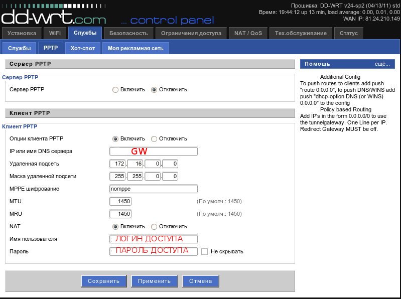Click the Время uptime status line
The width and height of the screenshot is (401, 299).
coord(329,12)
